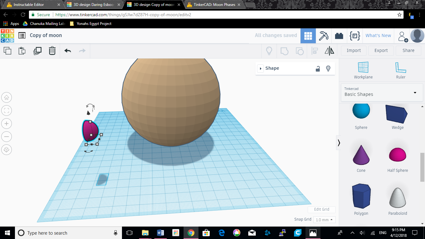
Task: Click the greyed Redo arrow
Action: pyautogui.click(x=82, y=50)
